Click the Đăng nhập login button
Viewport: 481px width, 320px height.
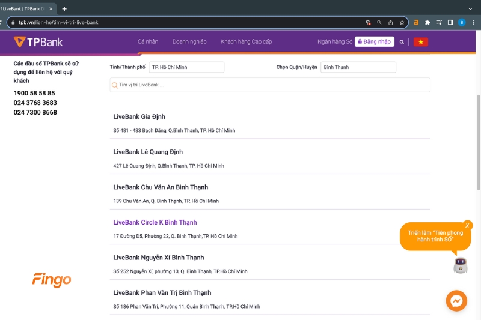[374, 41]
